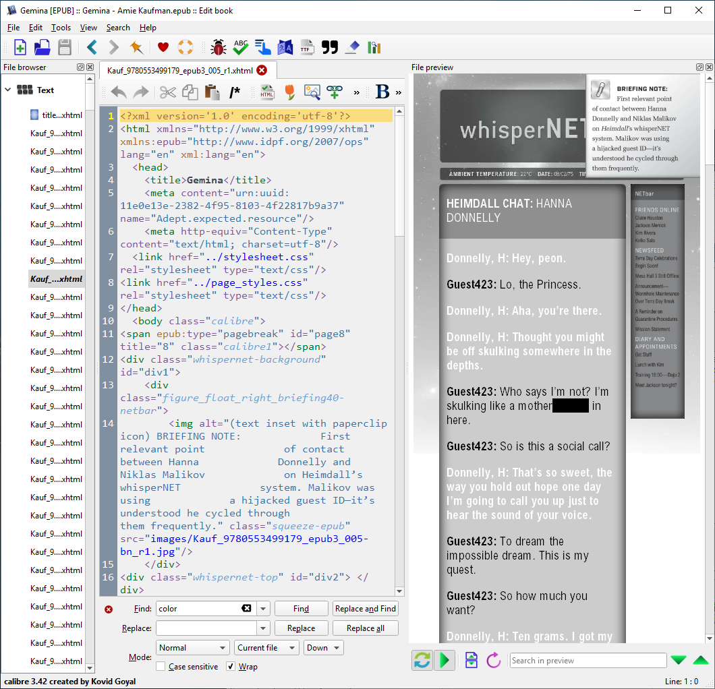
Task: Uncheck the Wrap search option
Action: 231,667
